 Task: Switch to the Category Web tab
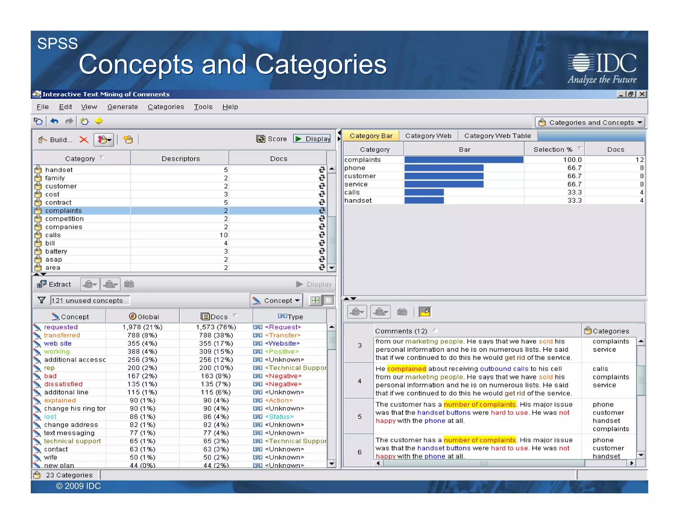pyautogui.click(x=428, y=136)
